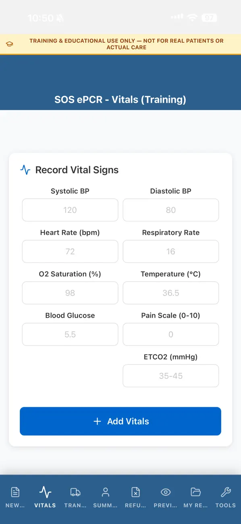
Task: Tap the Refusal document icon
Action: pyautogui.click(x=135, y=492)
